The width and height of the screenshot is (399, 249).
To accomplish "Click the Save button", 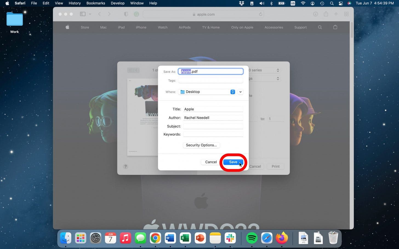I will point(233,162).
